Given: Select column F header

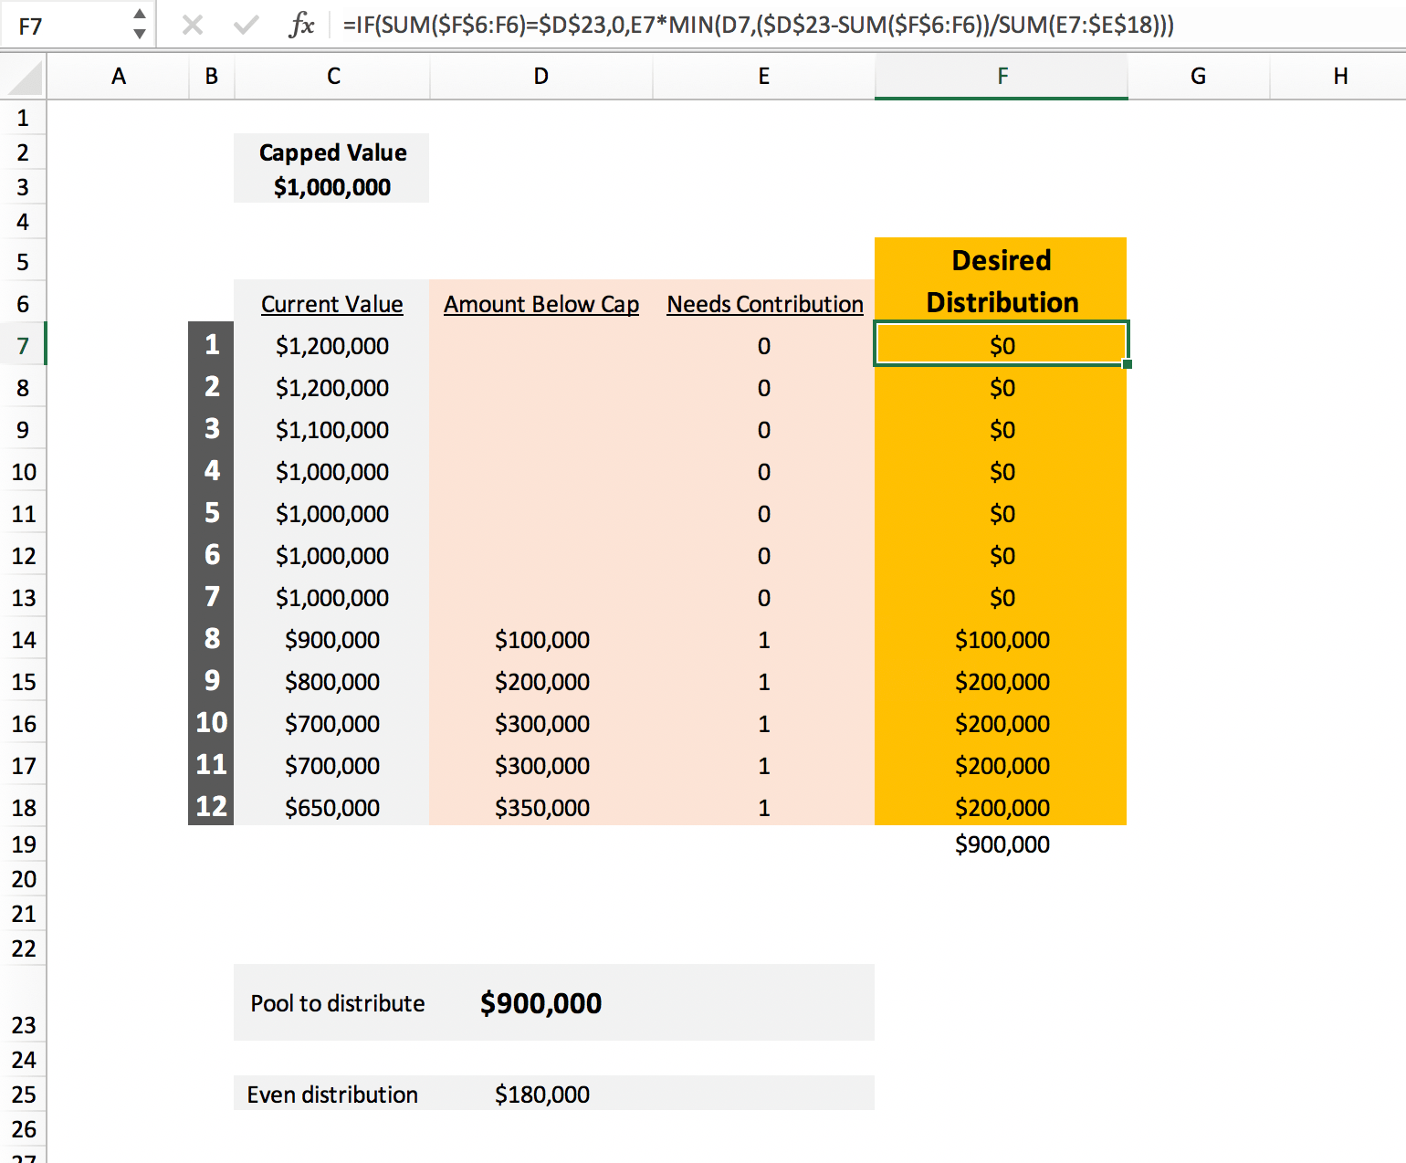Looking at the screenshot, I should pyautogui.click(x=1001, y=76).
